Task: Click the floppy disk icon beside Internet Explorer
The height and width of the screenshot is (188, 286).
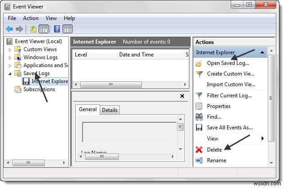Action: 26,81
